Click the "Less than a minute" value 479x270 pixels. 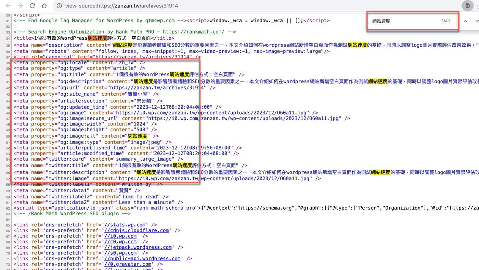(146, 202)
